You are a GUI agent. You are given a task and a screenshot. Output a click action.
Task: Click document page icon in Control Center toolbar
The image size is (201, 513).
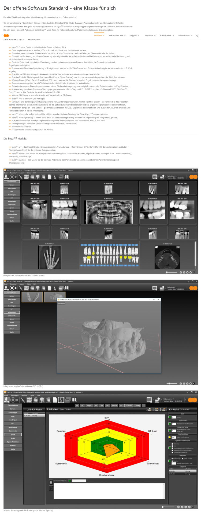coord(49,177)
